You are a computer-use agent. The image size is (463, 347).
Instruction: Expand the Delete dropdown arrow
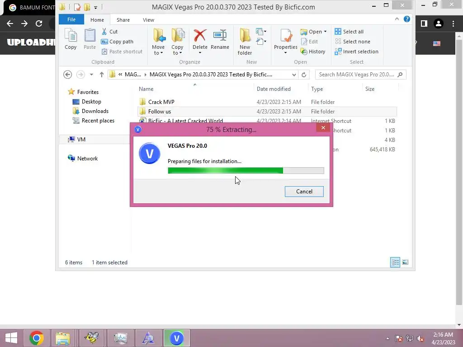[200, 53]
